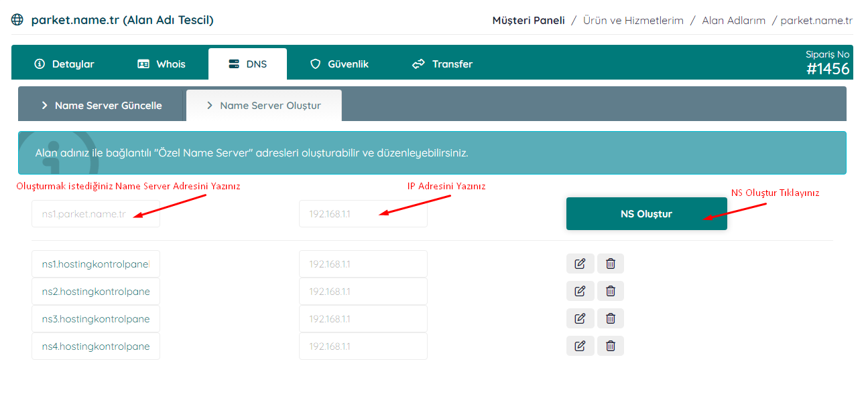
Task: Open Müşteri Paneli breadcrumb link
Action: [x=529, y=21]
